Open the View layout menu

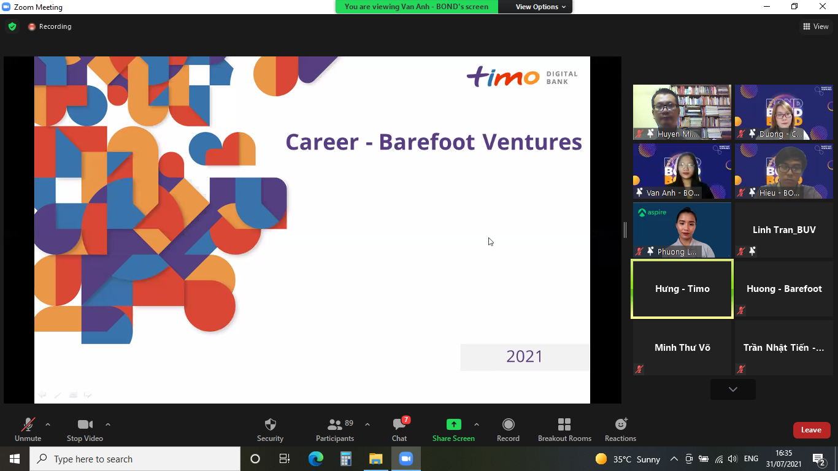click(x=816, y=26)
